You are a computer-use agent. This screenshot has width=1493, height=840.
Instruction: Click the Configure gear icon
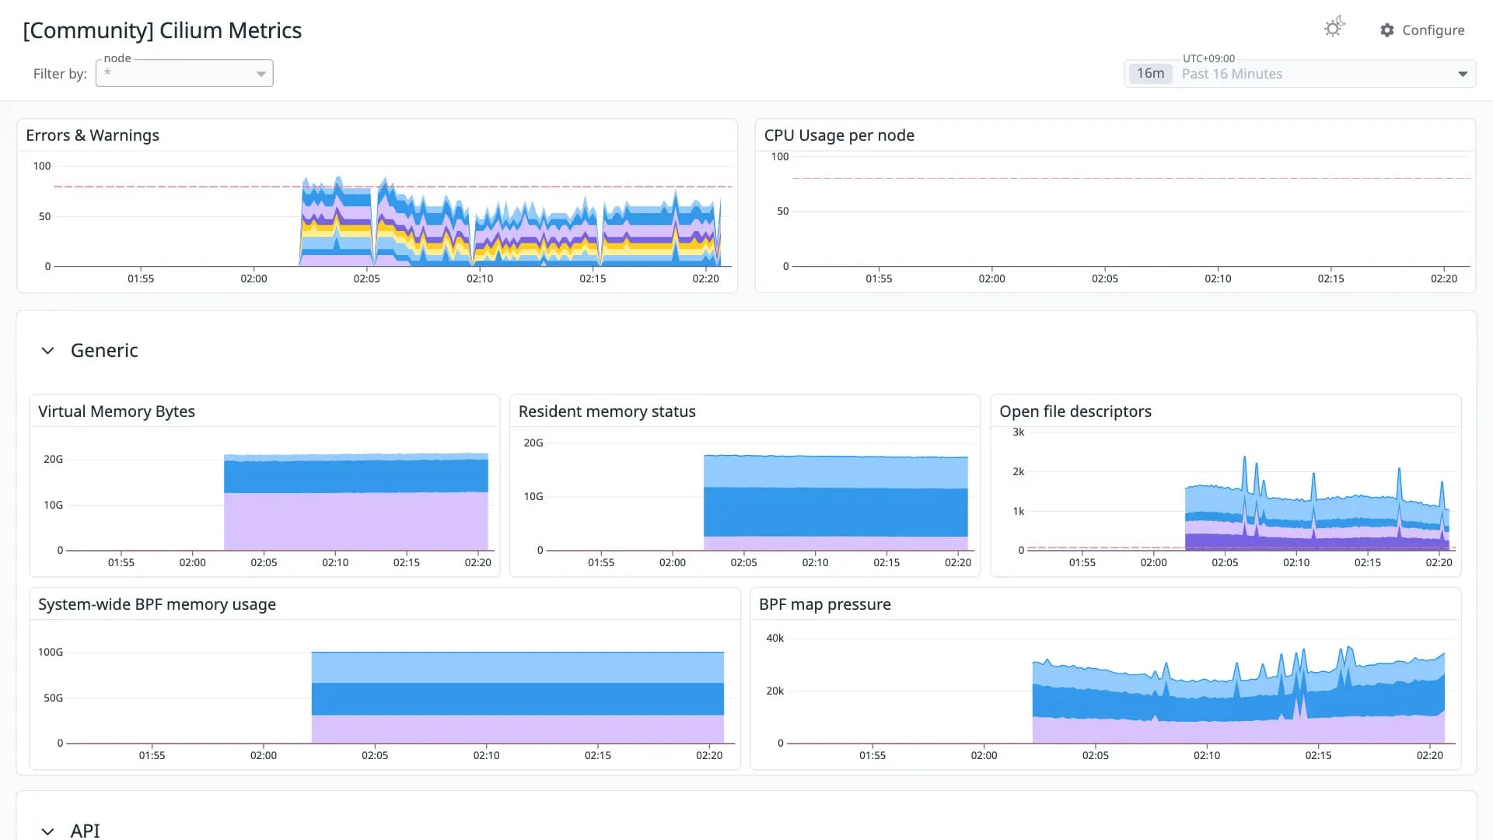point(1387,30)
